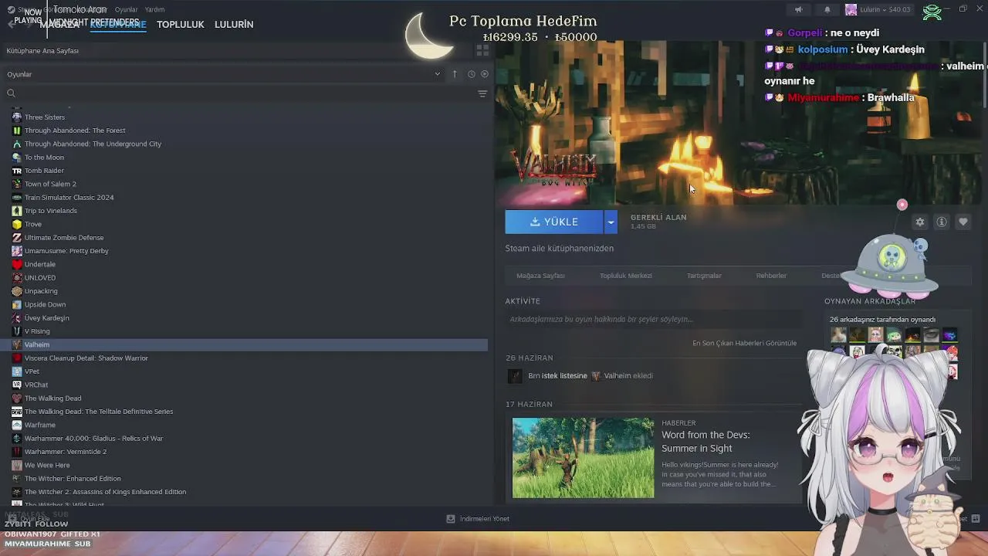Viewport: 988px width, 556px height.
Task: Click the Valheim icon in list
Action: (17, 344)
